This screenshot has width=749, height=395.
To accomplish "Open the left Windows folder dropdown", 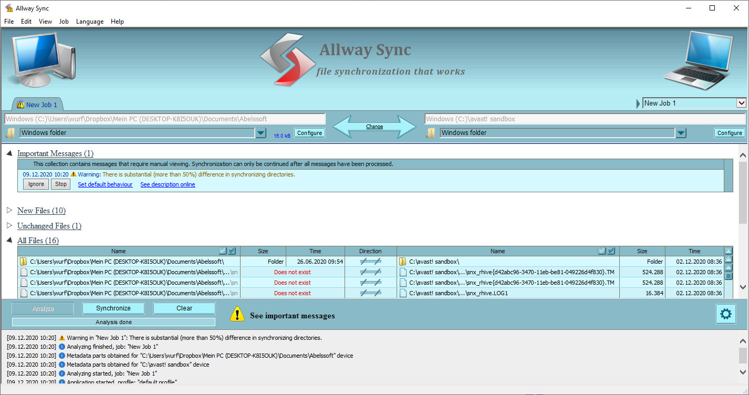I will (x=261, y=132).
